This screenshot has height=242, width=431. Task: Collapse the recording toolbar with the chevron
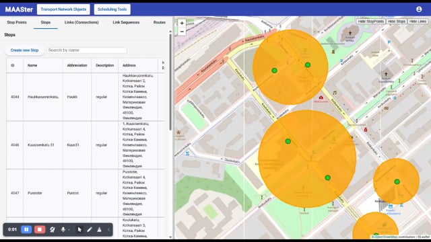pyautogui.click(x=108, y=229)
